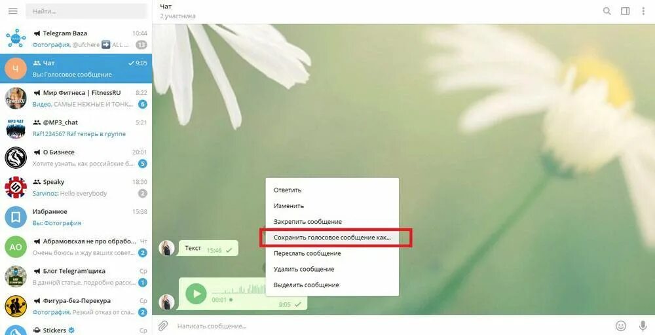Play the voice message
Screen dimensions: 655x335
pyautogui.click(x=196, y=294)
